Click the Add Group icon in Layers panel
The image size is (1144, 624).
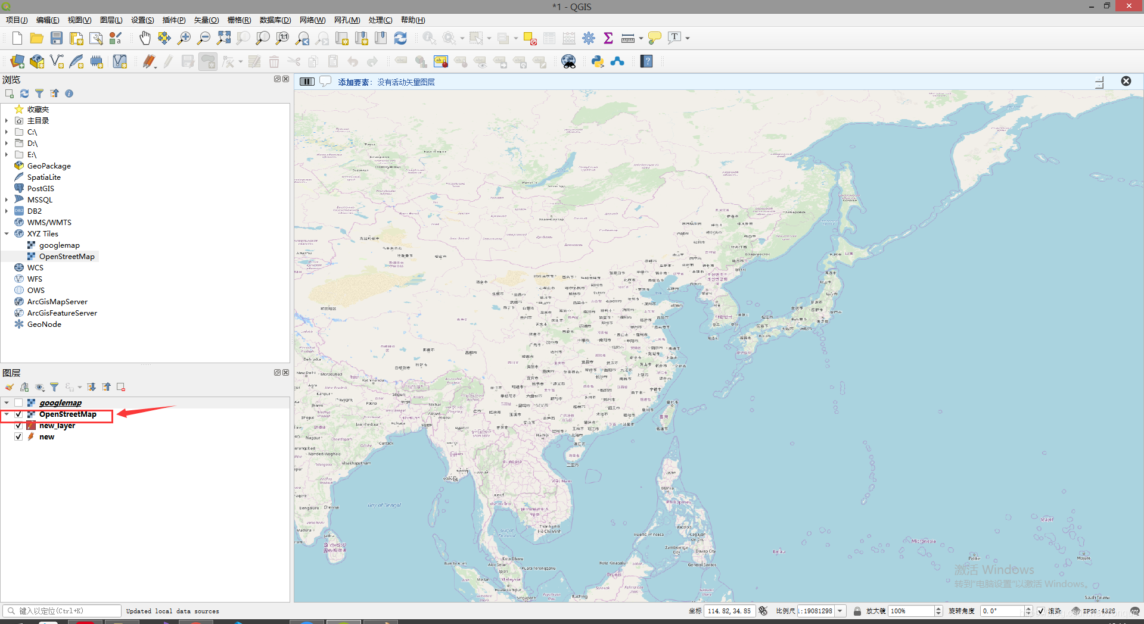tap(24, 387)
